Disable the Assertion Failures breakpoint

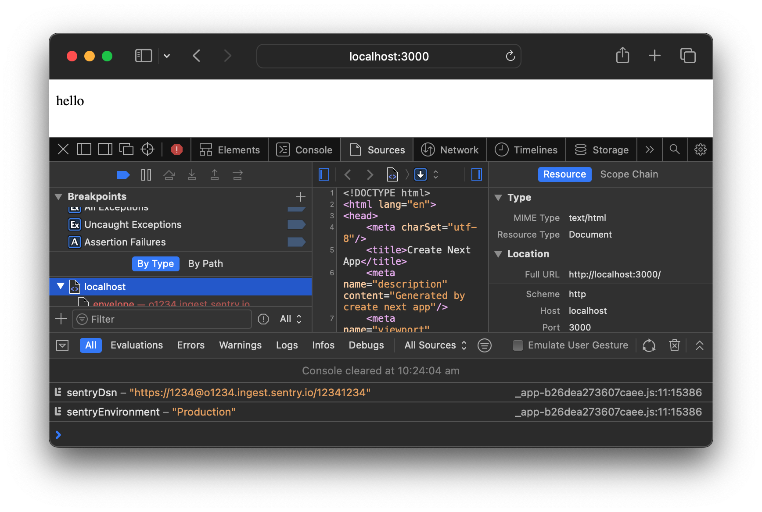(x=297, y=242)
